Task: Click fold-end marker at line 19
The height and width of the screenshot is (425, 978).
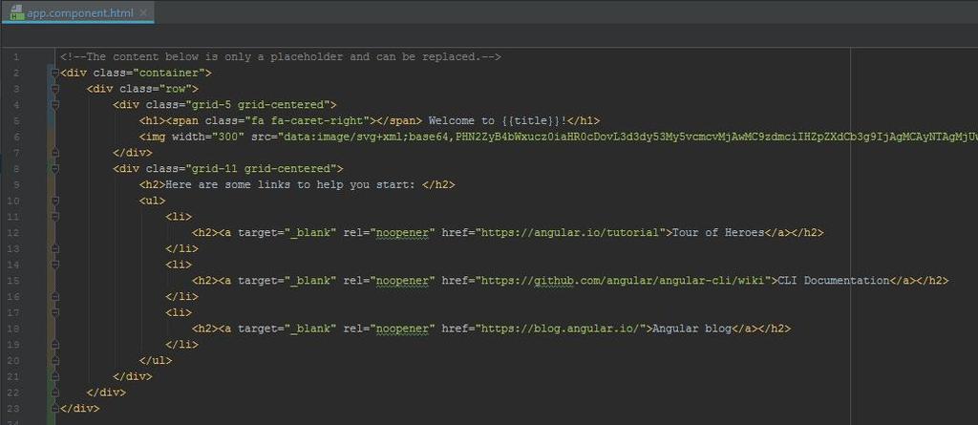Action: 55,344
